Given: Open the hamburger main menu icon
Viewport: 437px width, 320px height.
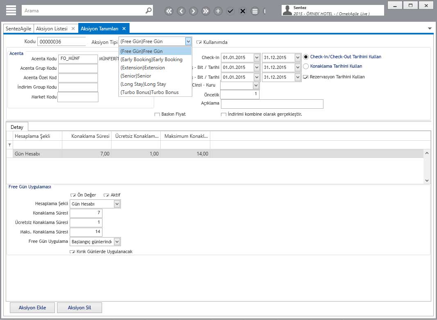Looking at the screenshot, I should pos(11,11).
